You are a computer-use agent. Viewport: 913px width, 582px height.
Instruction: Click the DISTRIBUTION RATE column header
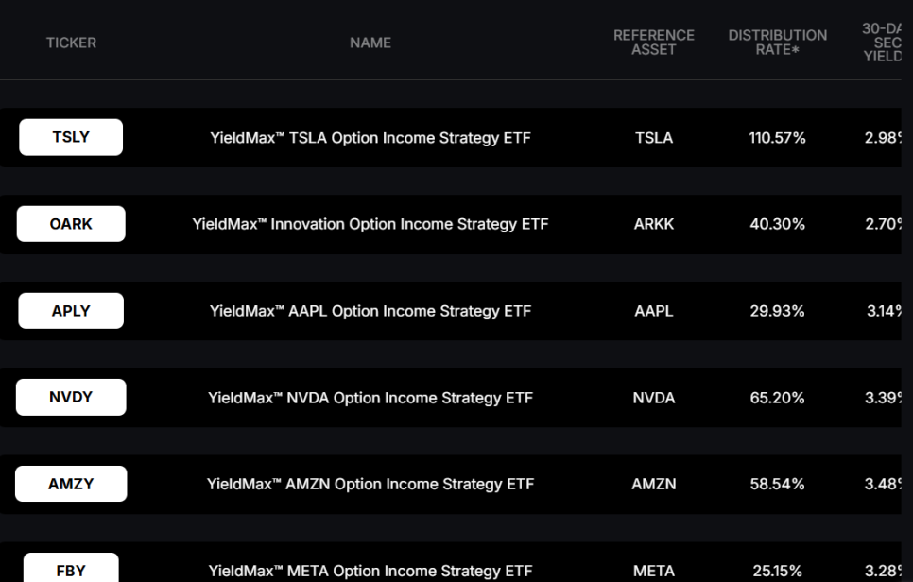(x=777, y=43)
